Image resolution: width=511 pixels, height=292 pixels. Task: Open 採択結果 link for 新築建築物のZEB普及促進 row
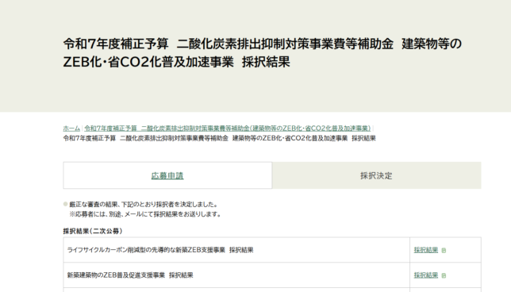click(426, 275)
